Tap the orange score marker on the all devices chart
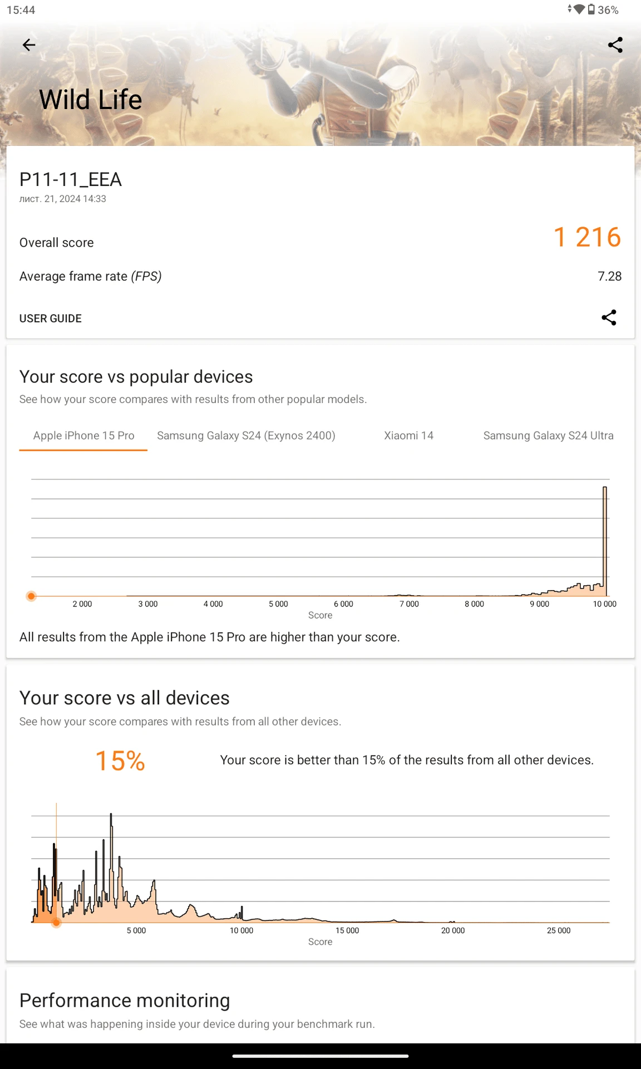Viewport: 641px width, 1069px height. pos(56,923)
